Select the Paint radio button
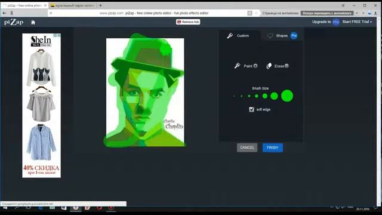 [x=255, y=66]
